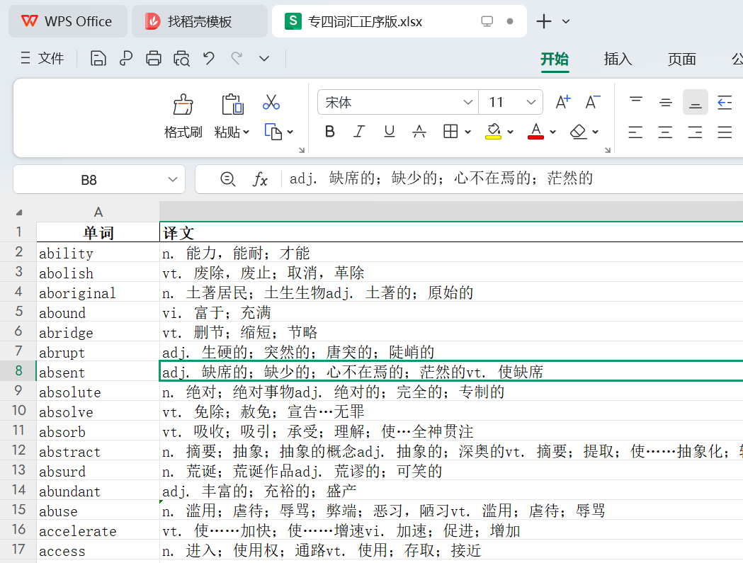Switch to the 插入 ribbon tab

click(x=618, y=59)
